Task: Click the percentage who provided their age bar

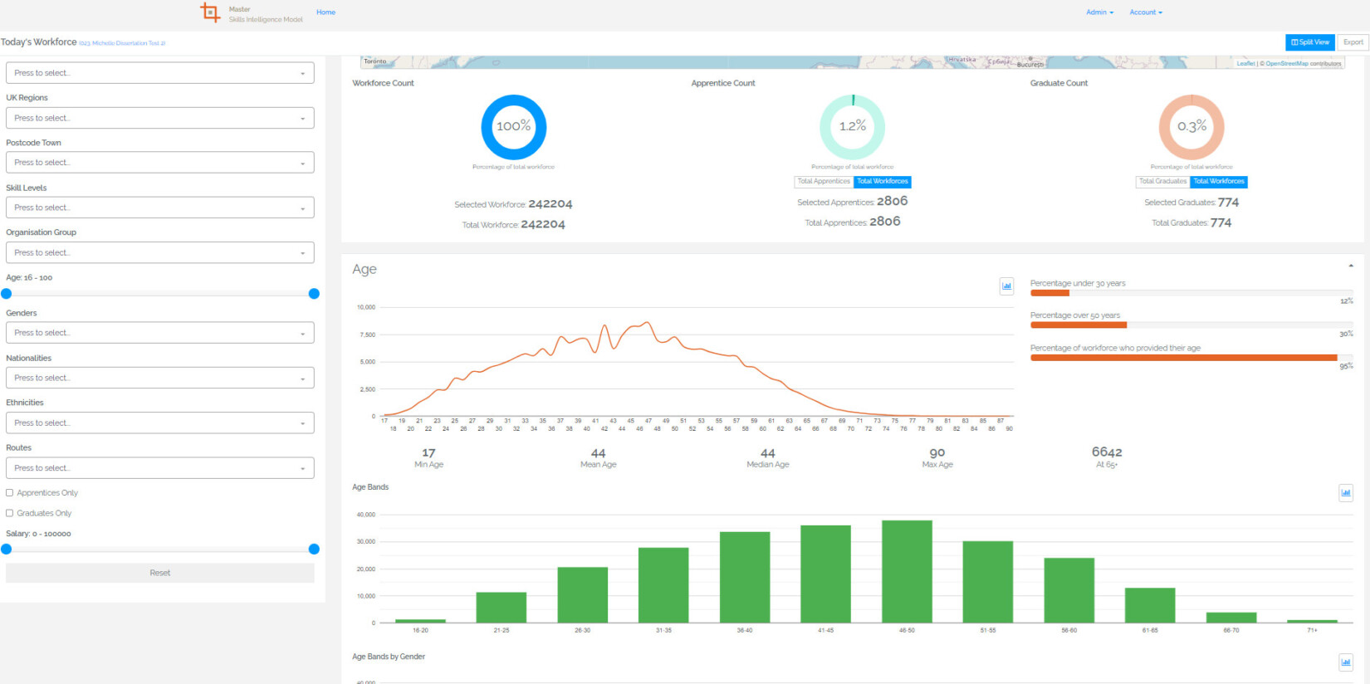Action: [x=1191, y=358]
